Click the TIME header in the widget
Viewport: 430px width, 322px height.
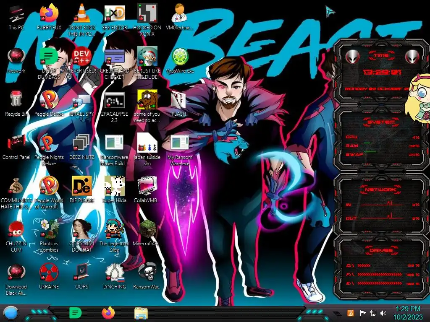(381, 56)
